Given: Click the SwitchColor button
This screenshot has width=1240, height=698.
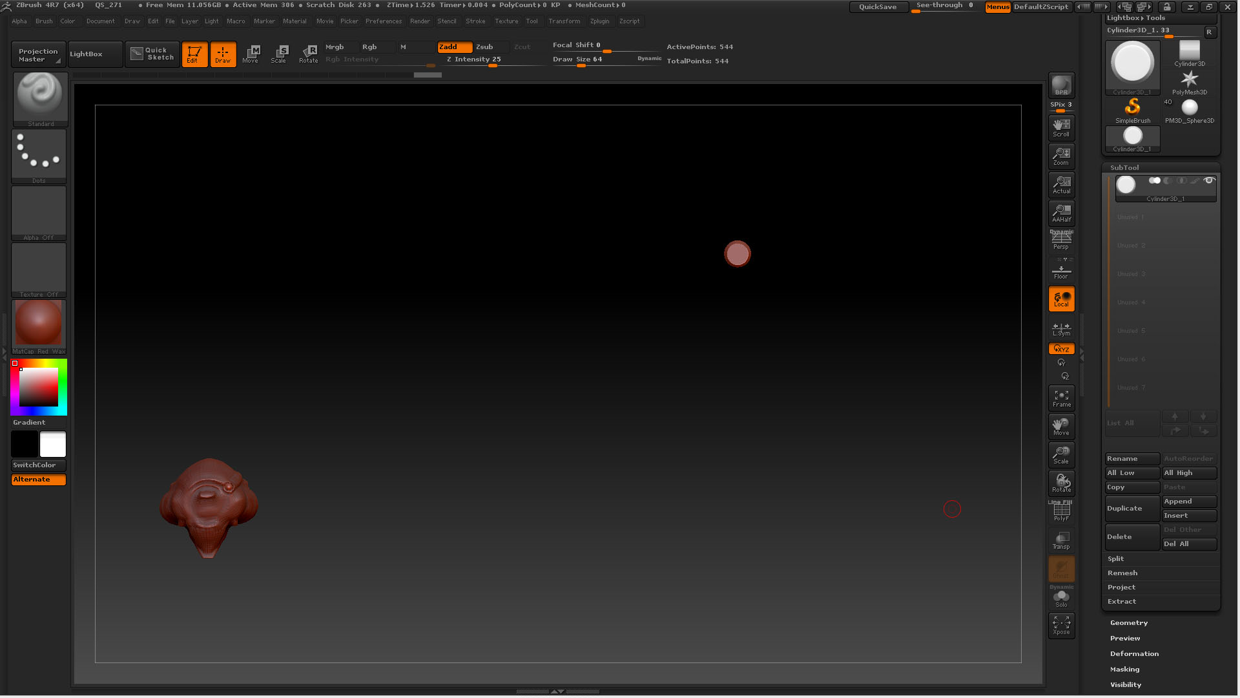Looking at the screenshot, I should pyautogui.click(x=39, y=465).
